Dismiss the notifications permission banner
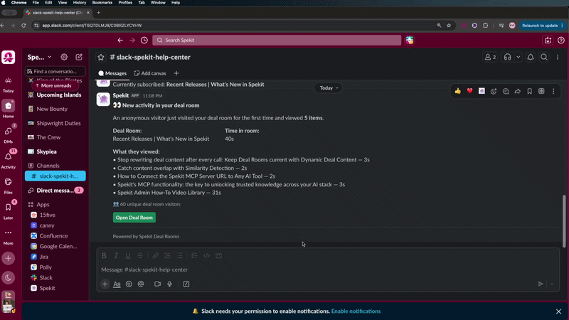The width and height of the screenshot is (569, 320). coord(558,311)
